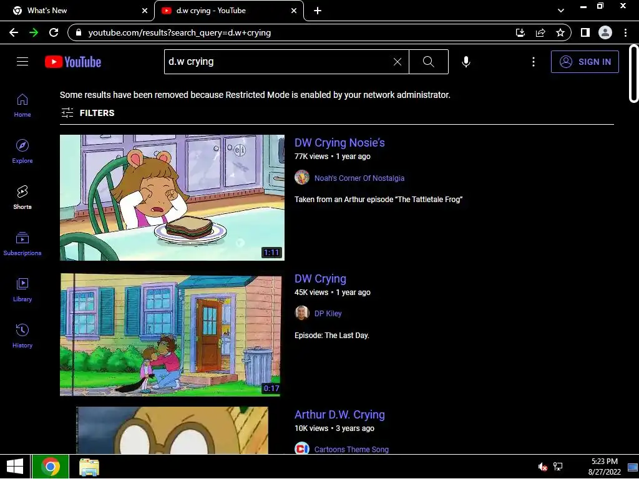The height and width of the screenshot is (479, 639).
Task: Share this page icon in address bar
Action: pos(540,32)
